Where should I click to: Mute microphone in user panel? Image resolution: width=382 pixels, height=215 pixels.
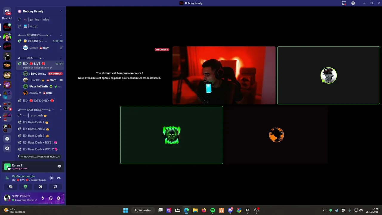pos(43,198)
